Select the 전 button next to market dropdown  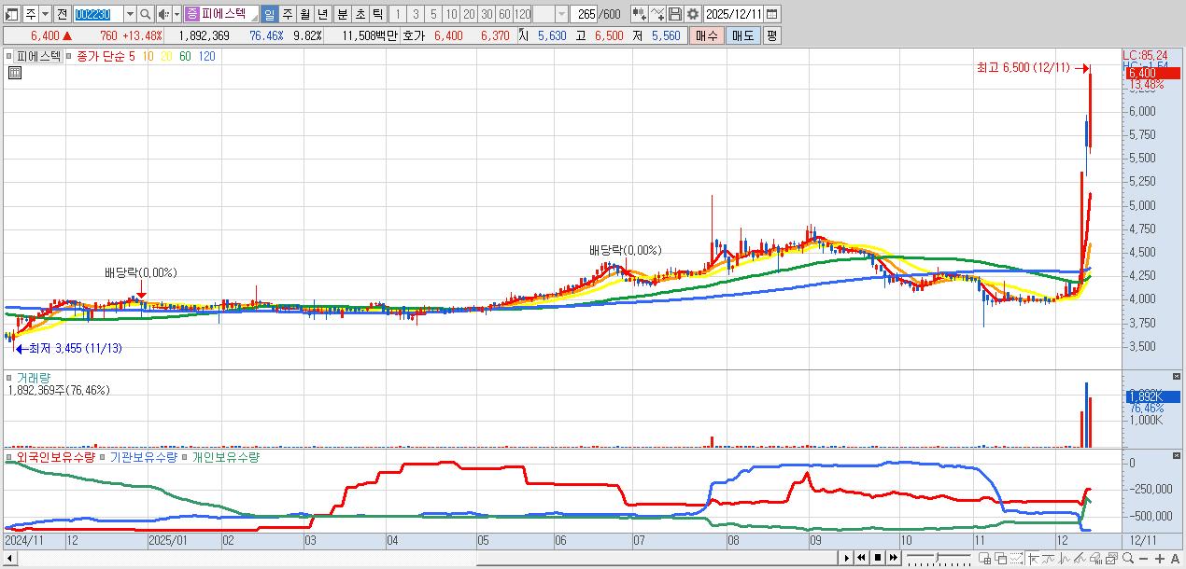[62, 14]
